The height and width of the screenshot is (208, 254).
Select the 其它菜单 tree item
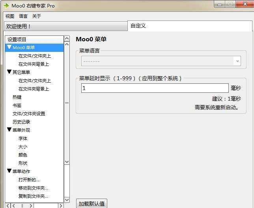(x=21, y=72)
